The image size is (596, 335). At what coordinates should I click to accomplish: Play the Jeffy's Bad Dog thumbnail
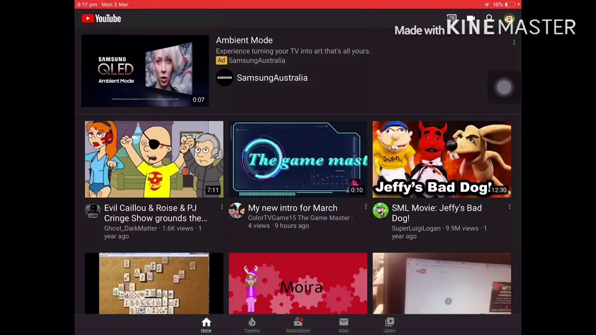[442, 159]
